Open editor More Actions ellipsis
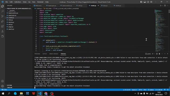Image resolution: width=170 pixels, height=96 pixels. [168, 6]
